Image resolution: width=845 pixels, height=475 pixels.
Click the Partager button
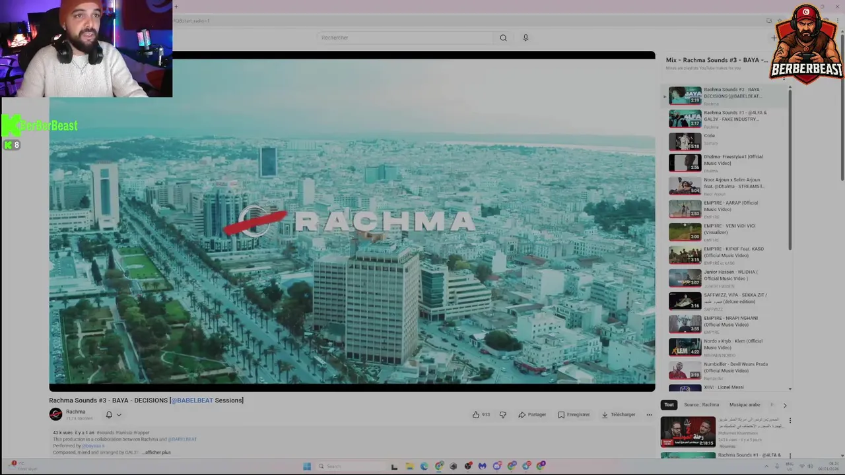532,414
